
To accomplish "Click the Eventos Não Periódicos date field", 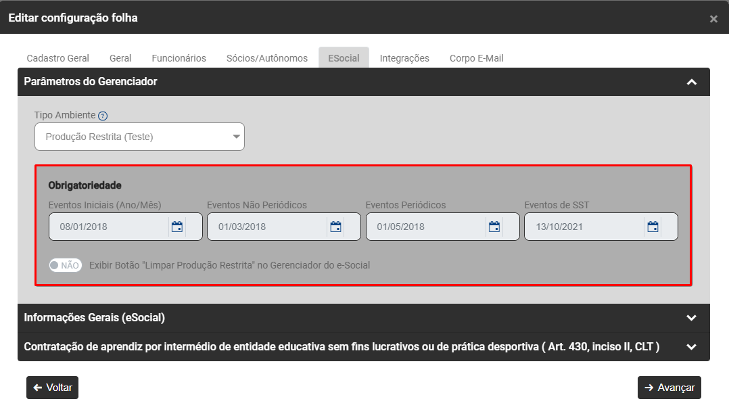I will [x=284, y=227].
